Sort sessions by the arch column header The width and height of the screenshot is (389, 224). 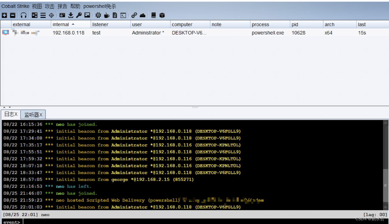click(340, 24)
